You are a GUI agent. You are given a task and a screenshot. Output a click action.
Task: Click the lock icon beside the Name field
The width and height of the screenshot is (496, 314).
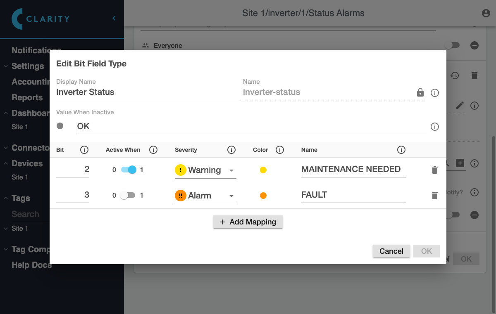click(420, 92)
